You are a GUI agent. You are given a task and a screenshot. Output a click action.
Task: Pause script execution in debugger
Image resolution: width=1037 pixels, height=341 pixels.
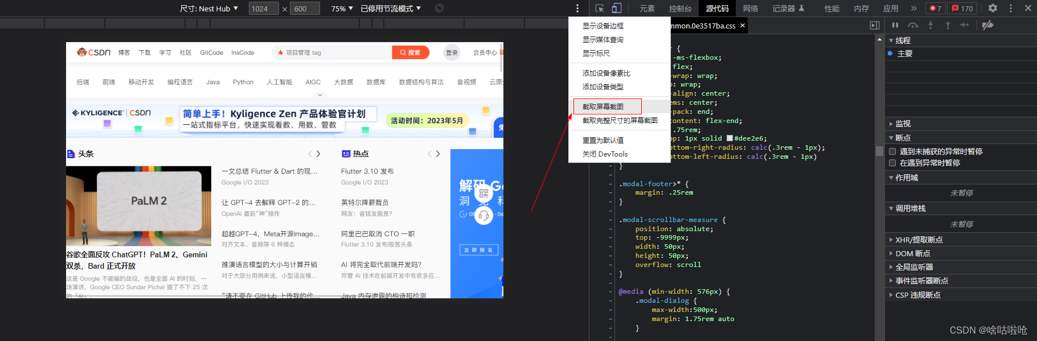(895, 25)
